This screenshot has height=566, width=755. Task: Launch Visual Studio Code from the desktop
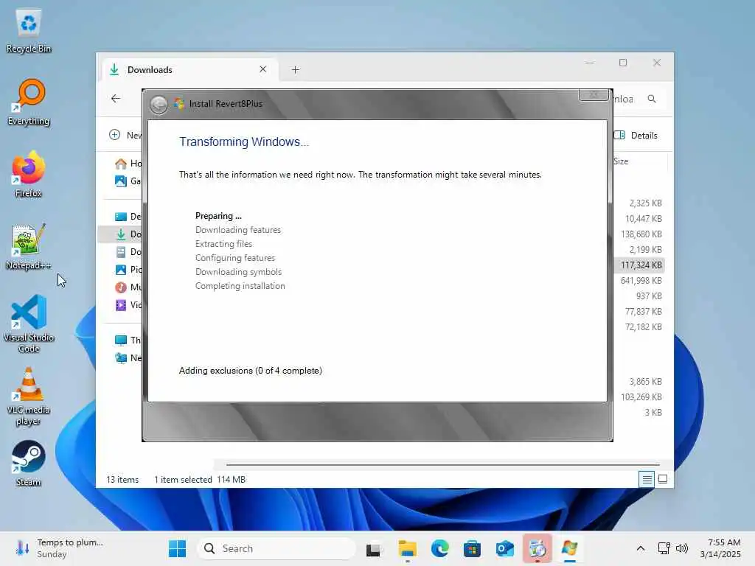pos(29,324)
